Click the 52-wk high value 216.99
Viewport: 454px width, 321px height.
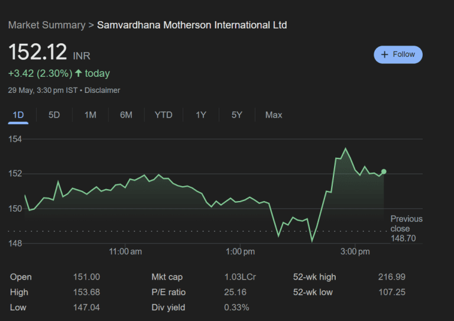coord(392,277)
